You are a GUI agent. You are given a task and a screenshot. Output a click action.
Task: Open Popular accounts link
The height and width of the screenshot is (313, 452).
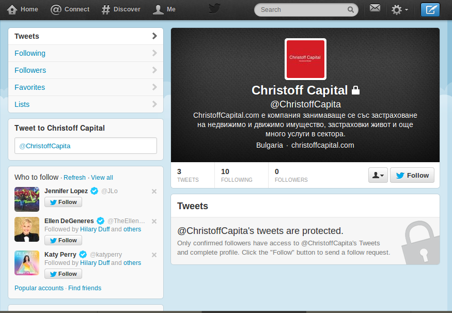point(39,288)
